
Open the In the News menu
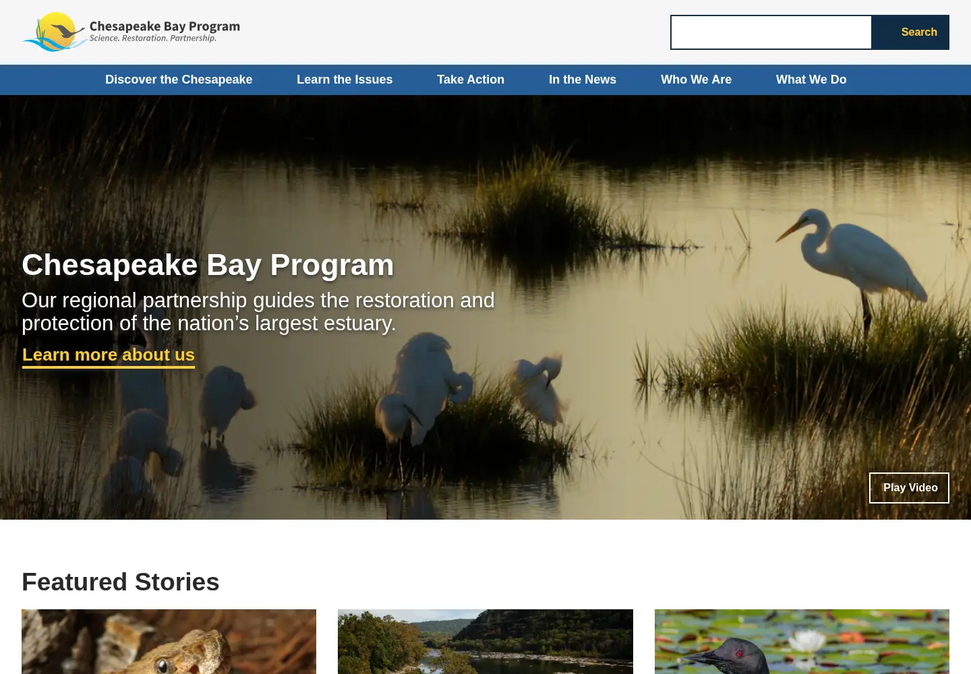tap(583, 80)
